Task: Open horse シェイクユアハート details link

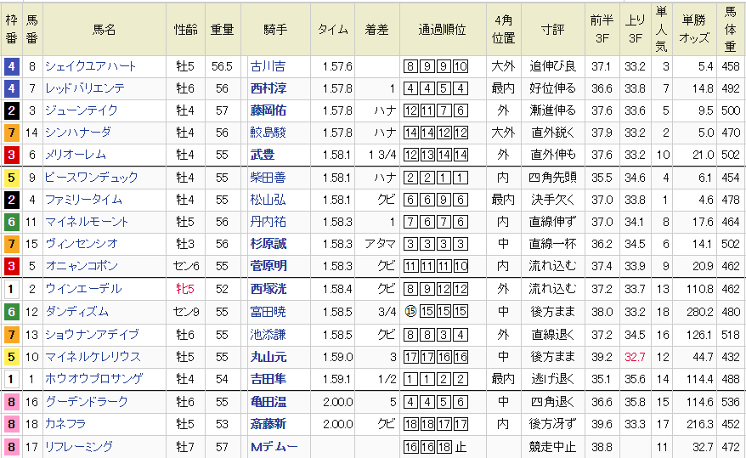Action: 89,66
